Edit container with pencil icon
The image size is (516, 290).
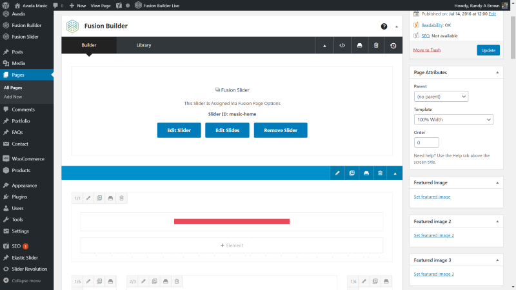[337, 173]
